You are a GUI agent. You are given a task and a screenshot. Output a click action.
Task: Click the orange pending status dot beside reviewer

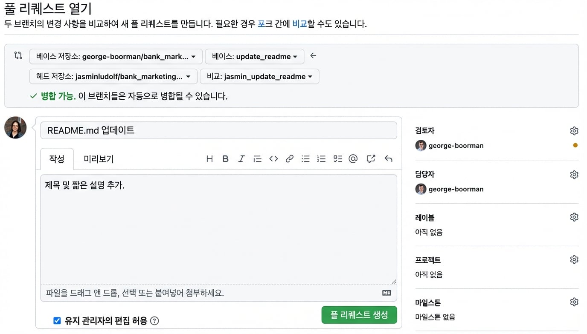click(x=575, y=145)
